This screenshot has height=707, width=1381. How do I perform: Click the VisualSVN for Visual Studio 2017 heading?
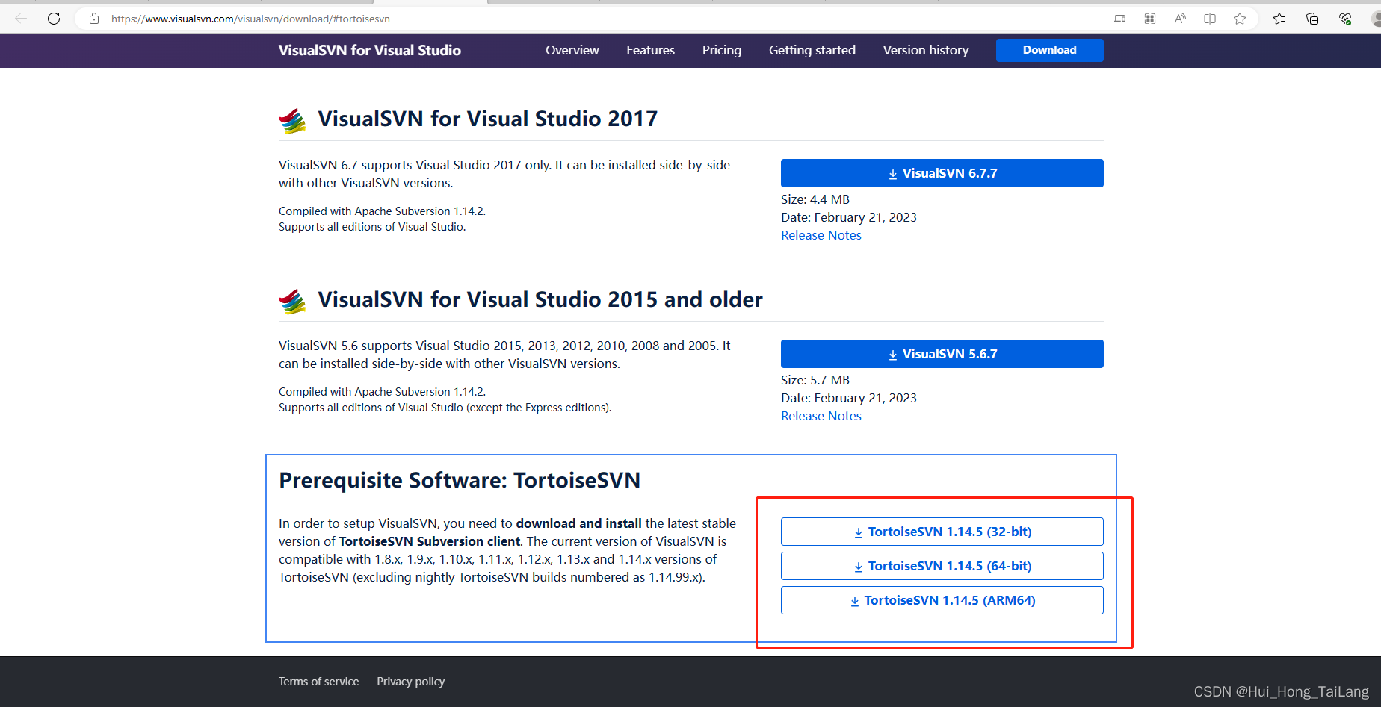tap(488, 119)
